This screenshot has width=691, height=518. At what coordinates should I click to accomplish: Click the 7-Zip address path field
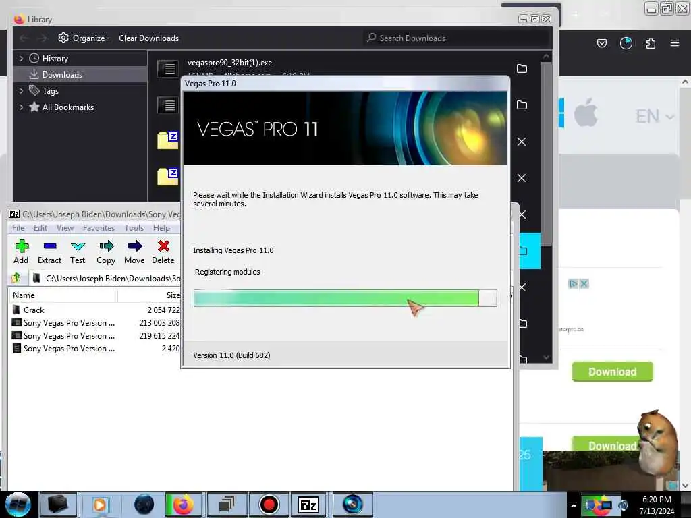(105, 279)
